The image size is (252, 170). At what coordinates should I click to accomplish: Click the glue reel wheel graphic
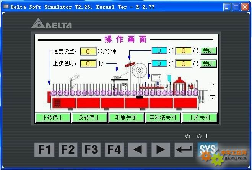(x=140, y=70)
